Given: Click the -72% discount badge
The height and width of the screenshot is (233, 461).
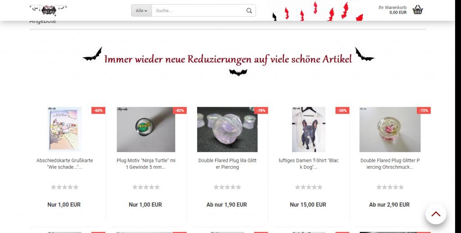Looking at the screenshot, I should (424, 111).
